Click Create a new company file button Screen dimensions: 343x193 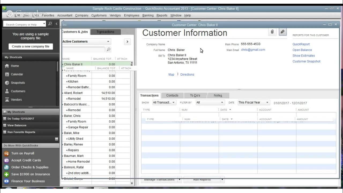tap(31, 46)
